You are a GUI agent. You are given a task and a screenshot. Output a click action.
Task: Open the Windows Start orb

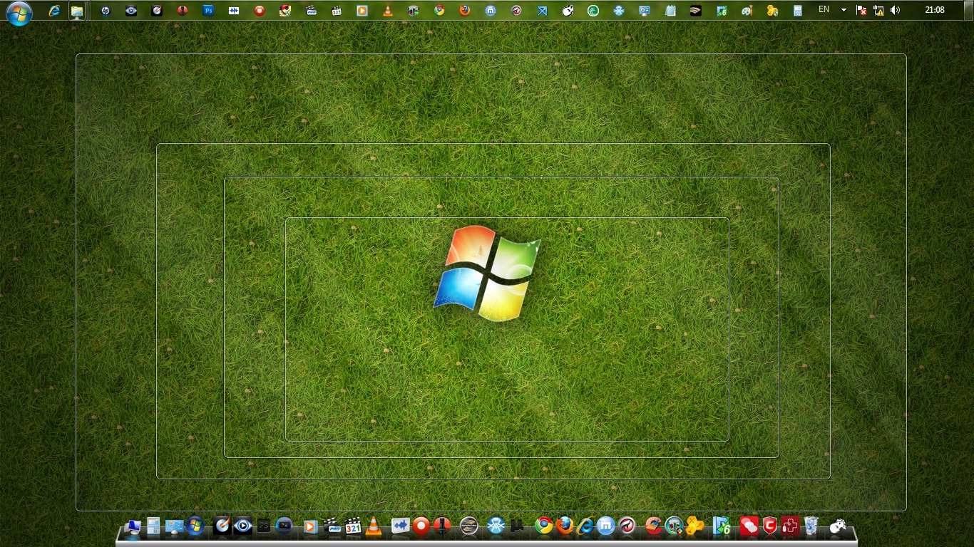(19, 12)
